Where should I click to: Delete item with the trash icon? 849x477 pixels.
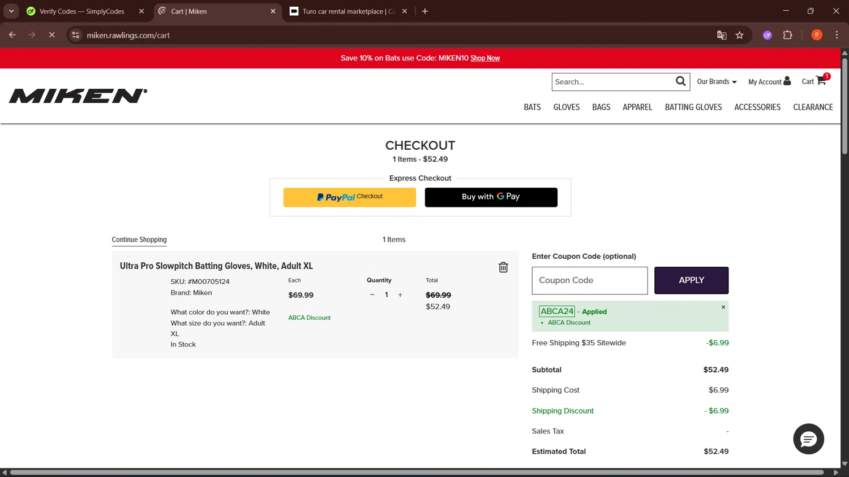(x=503, y=267)
